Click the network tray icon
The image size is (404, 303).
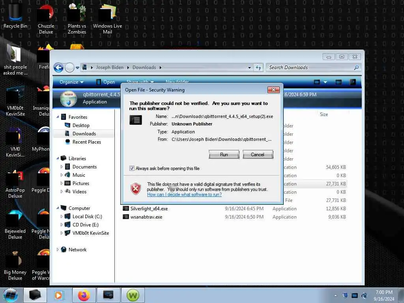click(x=355, y=296)
